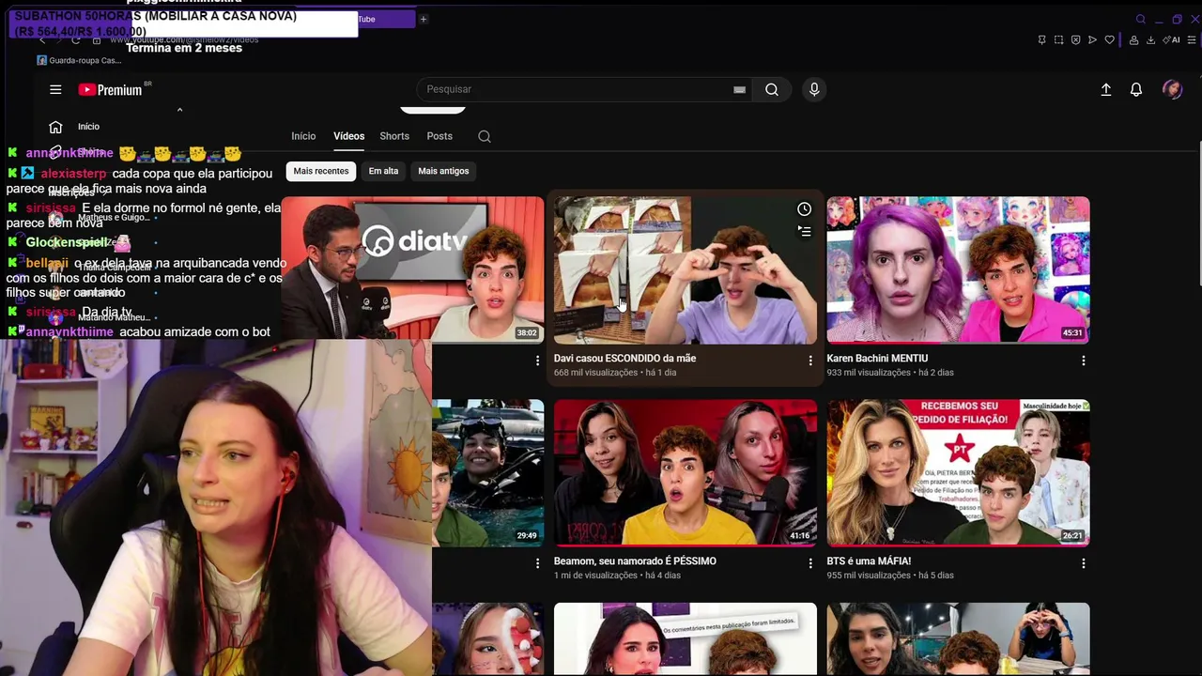Open the sidebar Início home icon
Viewport: 1202px width, 676px height.
pos(55,127)
